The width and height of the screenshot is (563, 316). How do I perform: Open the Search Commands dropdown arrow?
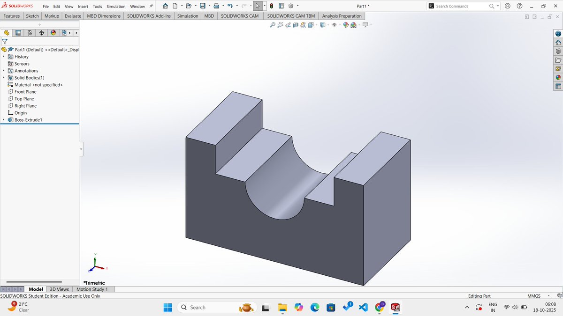(x=498, y=6)
